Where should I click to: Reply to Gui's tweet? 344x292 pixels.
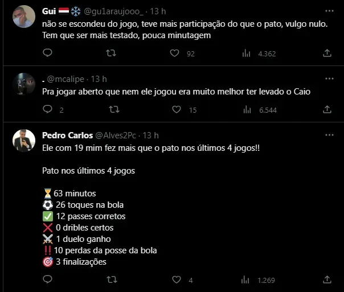(48, 53)
